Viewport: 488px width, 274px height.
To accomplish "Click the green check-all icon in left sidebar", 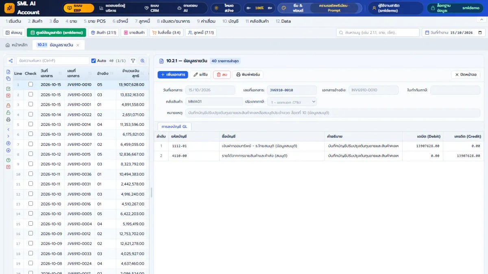I will click(x=8, y=88).
